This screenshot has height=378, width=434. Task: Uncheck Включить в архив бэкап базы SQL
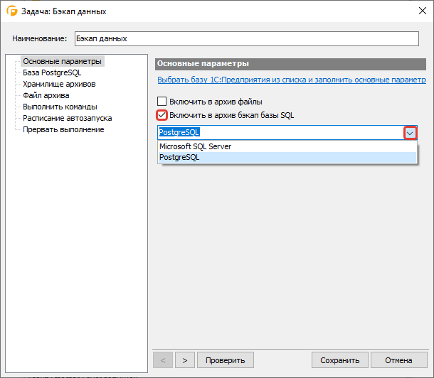tap(162, 115)
